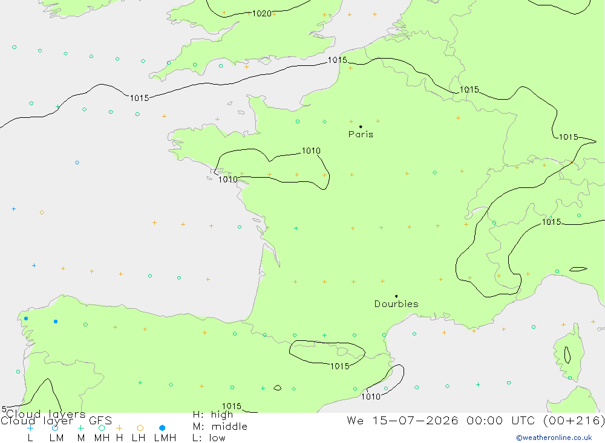Click the "Paris" city label
This screenshot has height=443, width=605.
(x=361, y=135)
